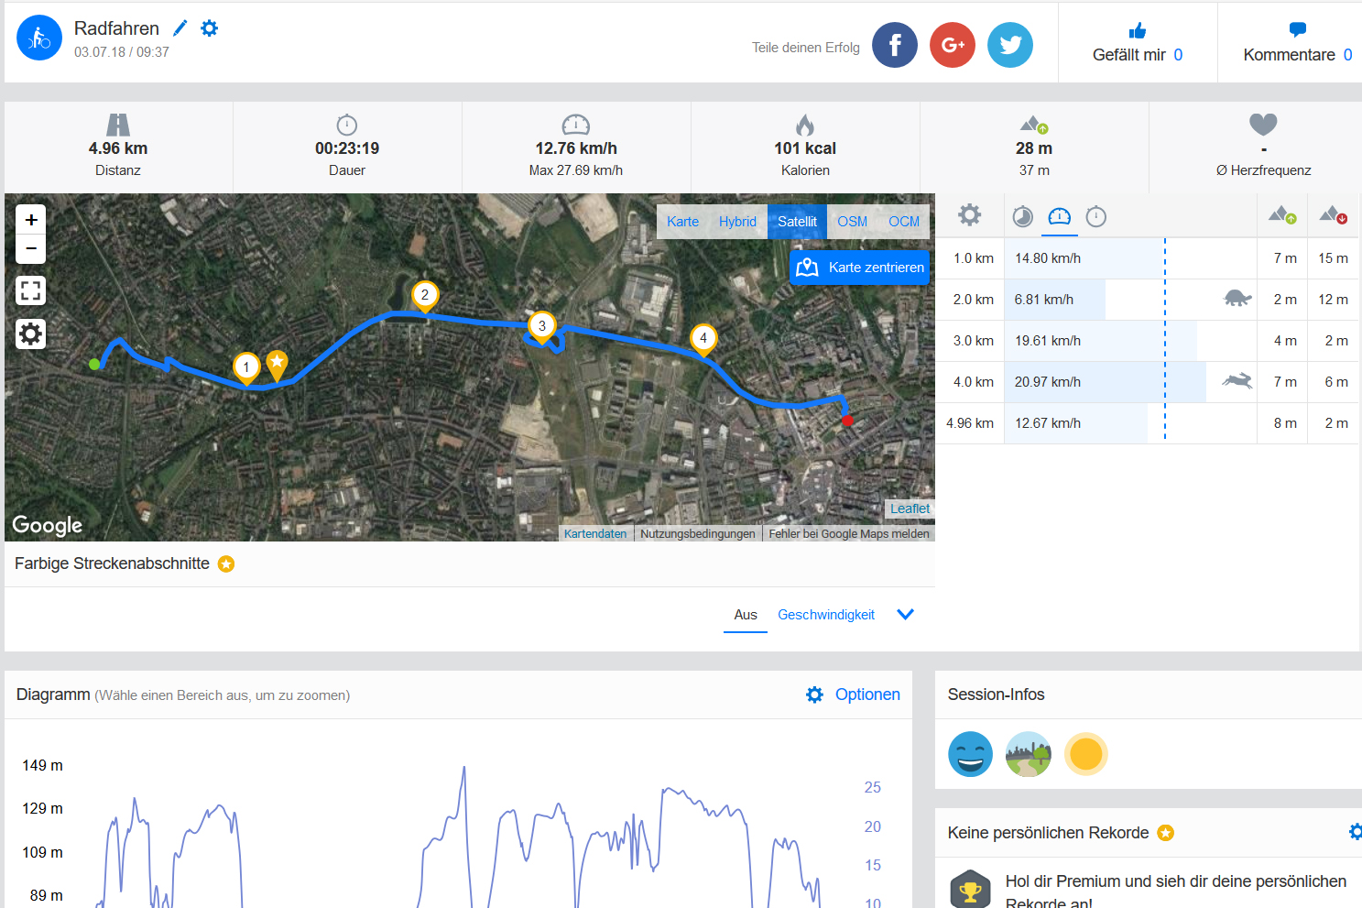Share on Google Plus
The width and height of the screenshot is (1362, 908).
click(953, 45)
